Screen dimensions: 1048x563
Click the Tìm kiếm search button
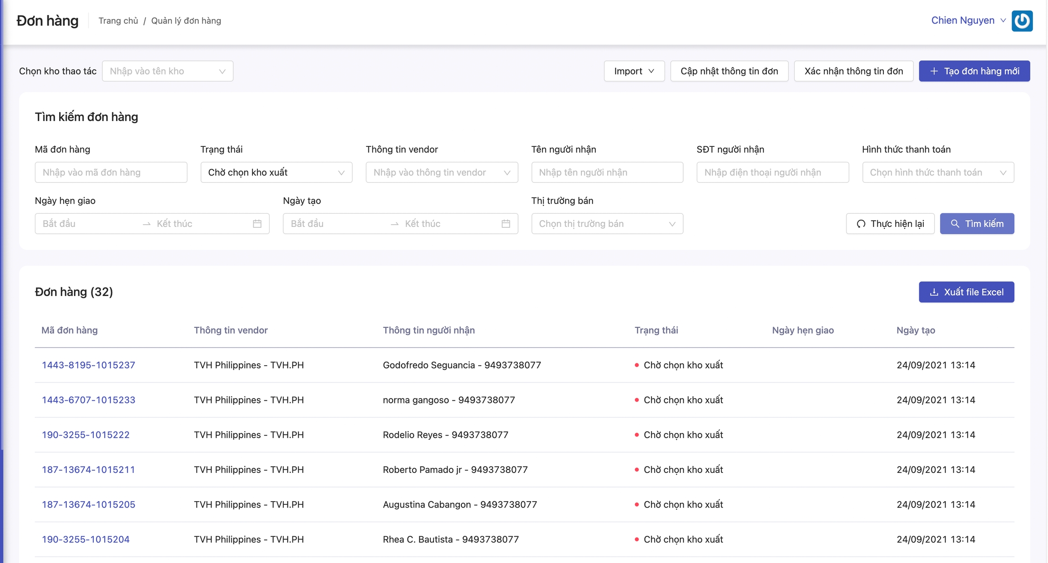[977, 224]
